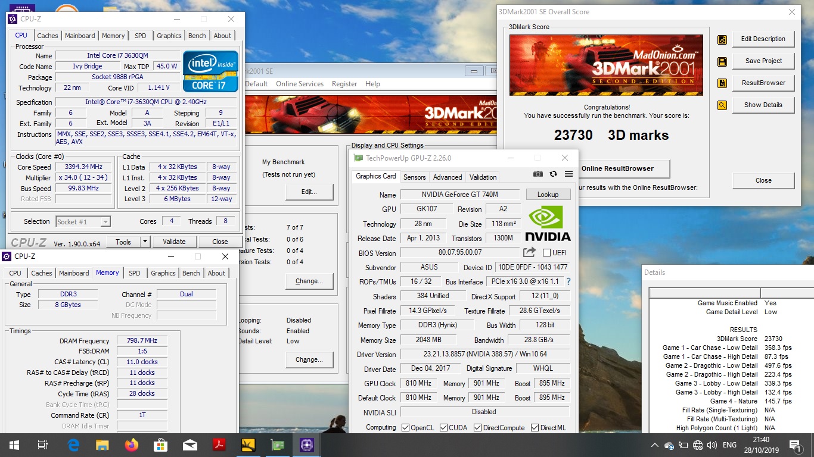Switch to the Caches tab in upper CPU-Z
This screenshot has height=457, width=814.
click(x=48, y=36)
